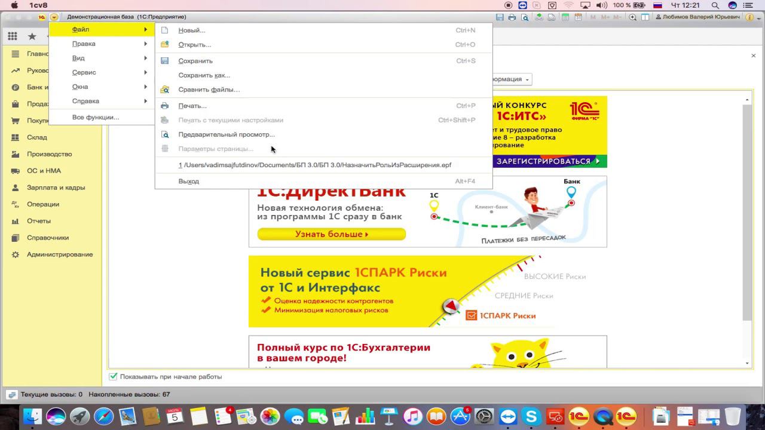Open the Склад section in sidebar
This screenshot has height=430, width=765.
(36, 137)
